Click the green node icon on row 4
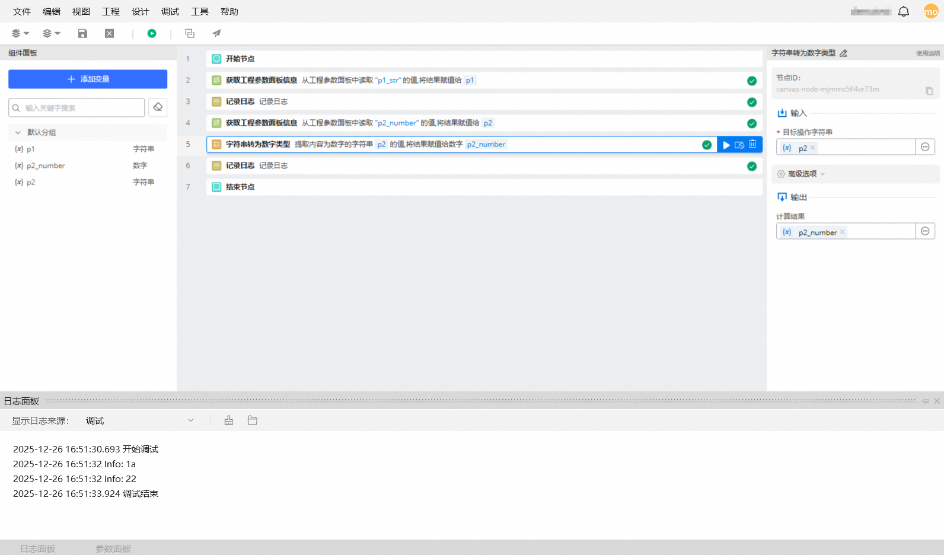The height and width of the screenshot is (555, 944). pyautogui.click(x=216, y=123)
